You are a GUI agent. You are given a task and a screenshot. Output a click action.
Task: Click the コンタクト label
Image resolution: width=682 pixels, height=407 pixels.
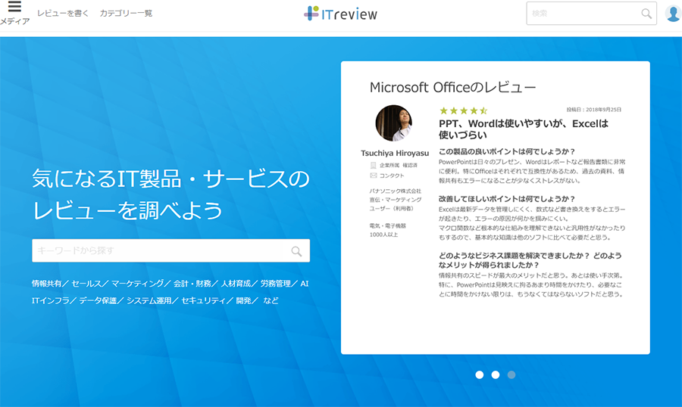pos(392,176)
